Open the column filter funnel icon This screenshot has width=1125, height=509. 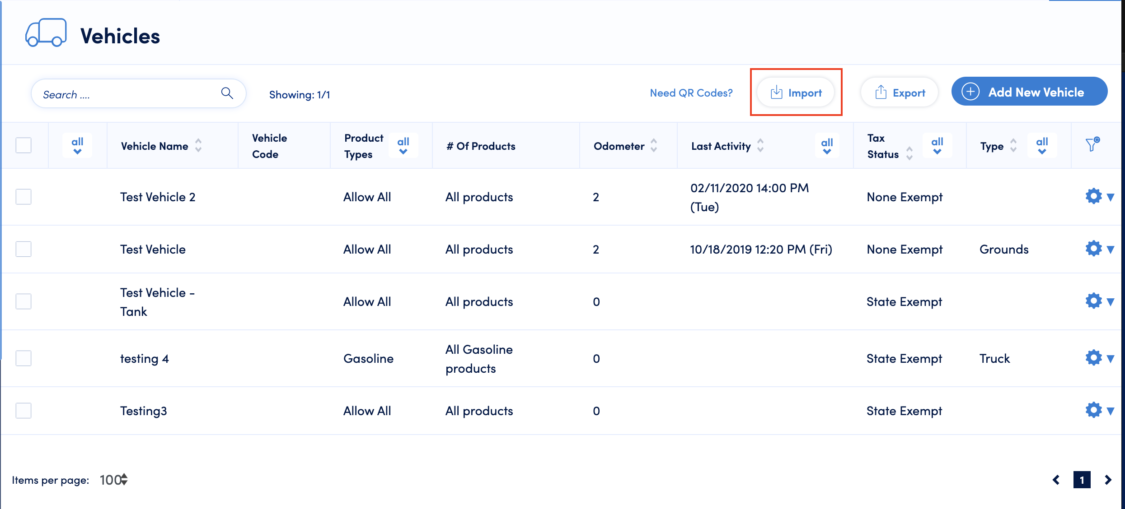tap(1092, 144)
